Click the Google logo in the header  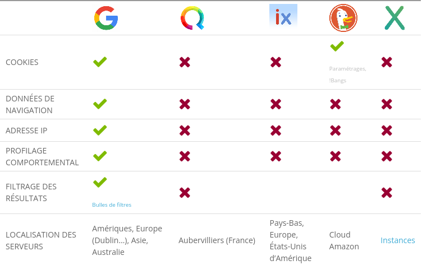click(106, 18)
